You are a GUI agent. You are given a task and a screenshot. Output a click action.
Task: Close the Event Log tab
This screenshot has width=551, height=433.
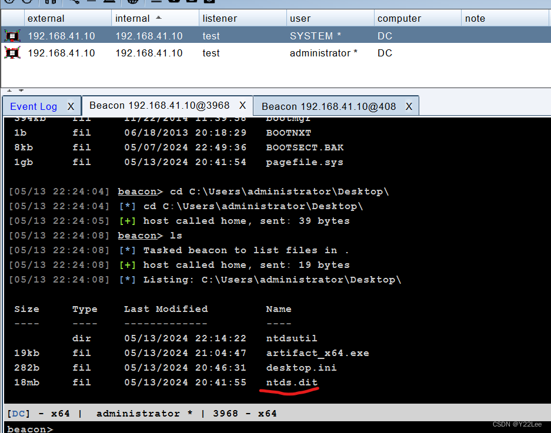pyautogui.click(x=71, y=106)
